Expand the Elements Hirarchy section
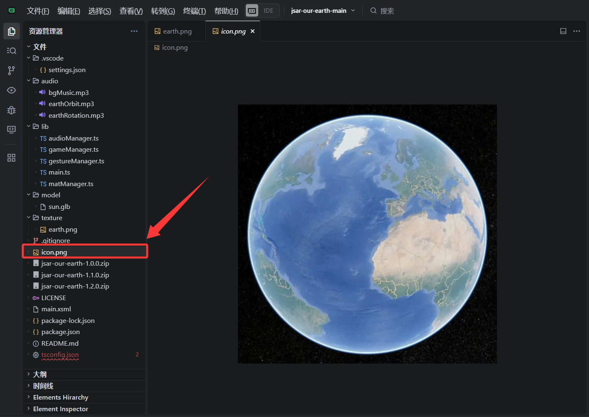Viewport: 589px width, 417px height. [61, 398]
